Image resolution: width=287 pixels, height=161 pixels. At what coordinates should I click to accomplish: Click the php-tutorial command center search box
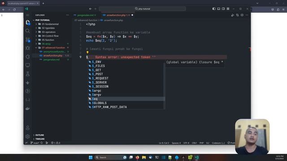[143, 9]
